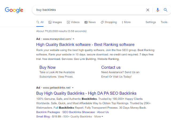Follow the Buy Now sitelink
The image size is (171, 123).
tap(48, 67)
